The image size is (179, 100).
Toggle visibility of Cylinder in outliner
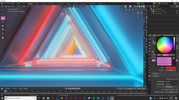[x=177, y=11]
